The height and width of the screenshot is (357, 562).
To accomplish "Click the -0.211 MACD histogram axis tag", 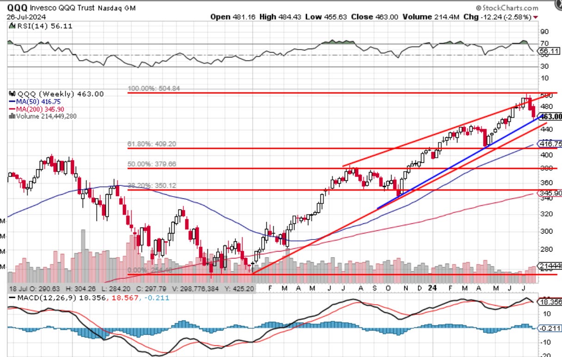I will coord(550,328).
